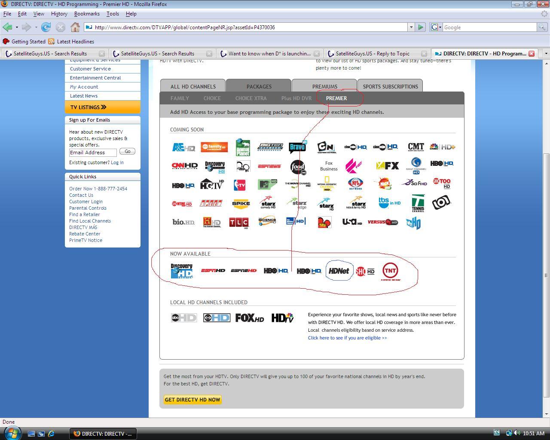Click the FOX HD local channel logo
Viewport: 550px width, 440px height.
tap(250, 318)
